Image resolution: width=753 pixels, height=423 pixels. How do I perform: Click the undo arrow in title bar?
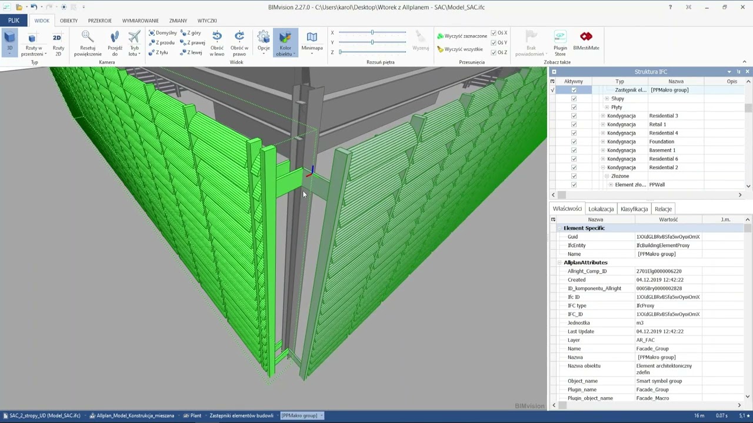(x=34, y=7)
